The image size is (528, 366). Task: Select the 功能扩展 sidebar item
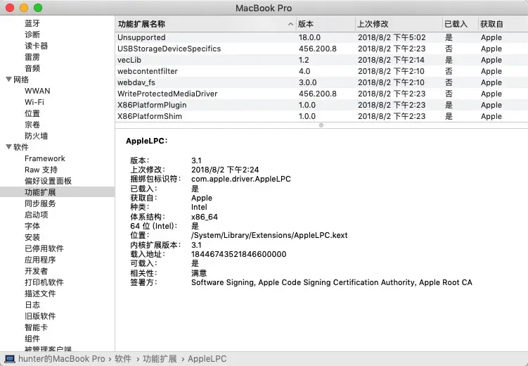[x=40, y=192]
